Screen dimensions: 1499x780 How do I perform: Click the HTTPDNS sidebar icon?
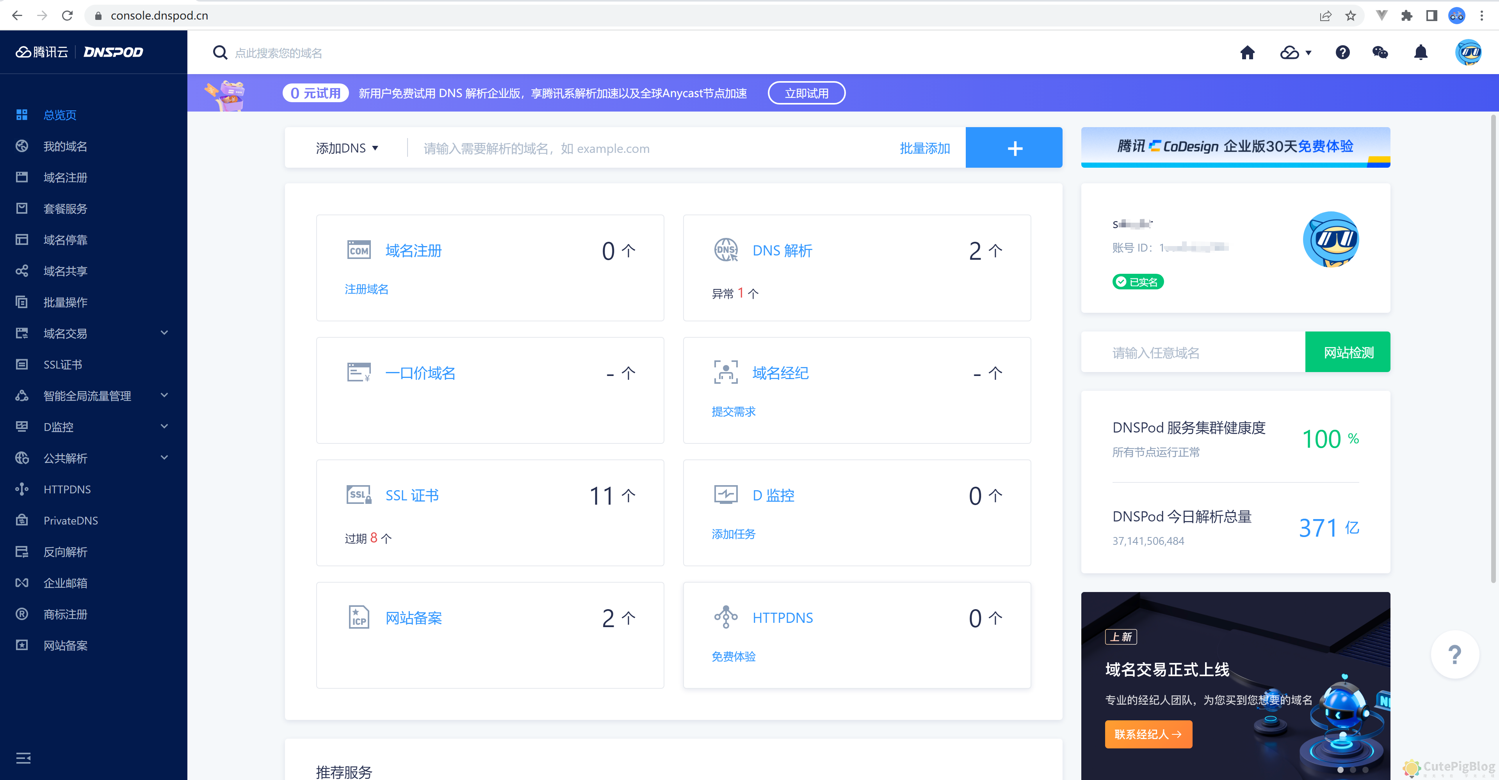point(21,489)
